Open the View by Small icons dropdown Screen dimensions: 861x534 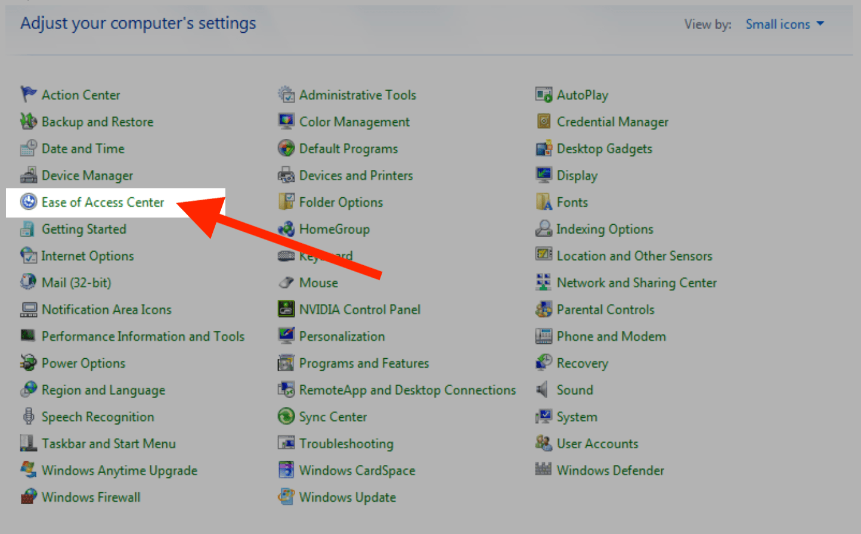coord(785,24)
